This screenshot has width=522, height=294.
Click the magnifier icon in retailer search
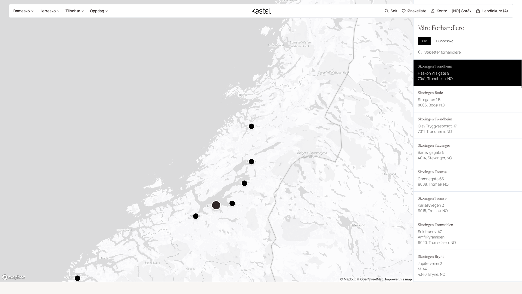[x=420, y=52]
